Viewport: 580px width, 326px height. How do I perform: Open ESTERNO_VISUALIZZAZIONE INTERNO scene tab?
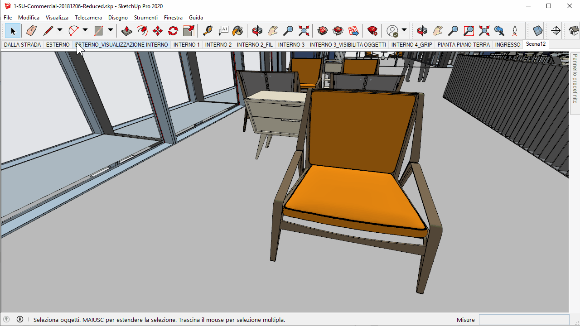coord(121,45)
